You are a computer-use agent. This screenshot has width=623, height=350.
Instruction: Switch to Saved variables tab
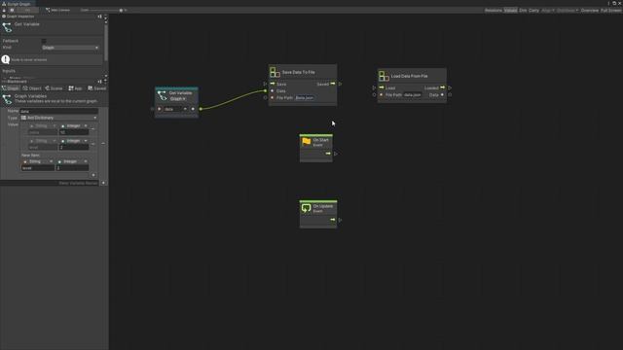tap(97, 88)
